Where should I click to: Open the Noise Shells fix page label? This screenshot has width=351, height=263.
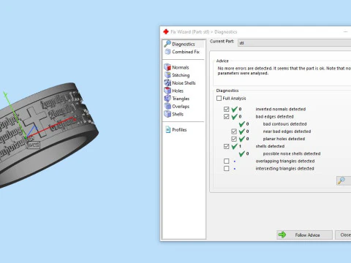[184, 83]
